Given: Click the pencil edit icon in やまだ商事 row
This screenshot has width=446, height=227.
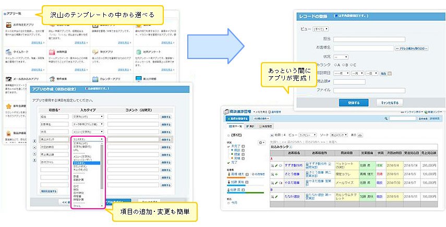Looking at the screenshot, I should 276,183.
